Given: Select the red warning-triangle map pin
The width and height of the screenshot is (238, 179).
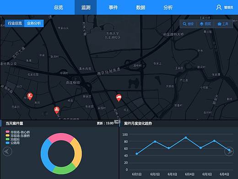Looking at the screenshot, I should [x=57, y=110].
